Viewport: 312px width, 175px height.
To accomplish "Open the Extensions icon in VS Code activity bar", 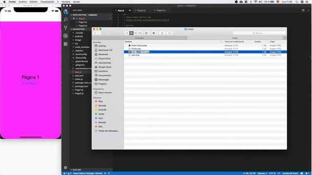I will pyautogui.click(x=66, y=44).
